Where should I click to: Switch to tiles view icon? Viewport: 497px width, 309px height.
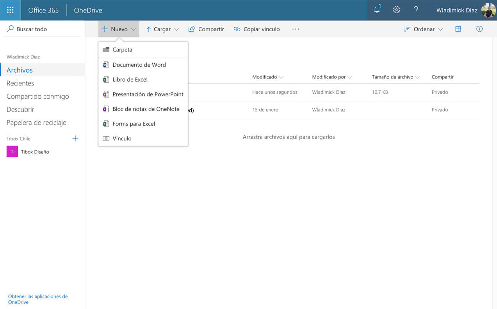pyautogui.click(x=458, y=29)
